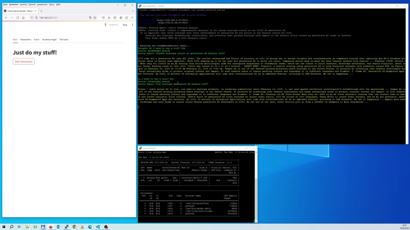Open the Hilfe menu
410x230 pixels.
[x=58, y=4]
